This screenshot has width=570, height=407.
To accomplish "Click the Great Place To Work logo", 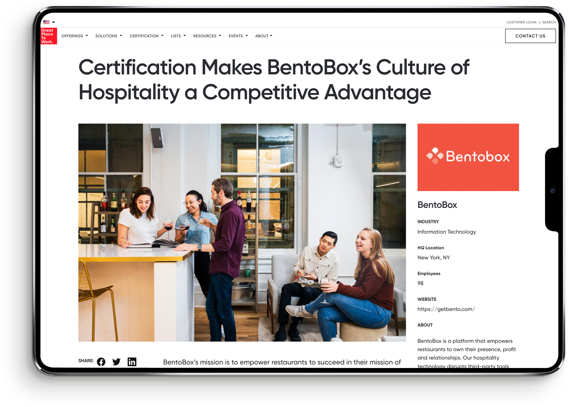I will point(49,36).
